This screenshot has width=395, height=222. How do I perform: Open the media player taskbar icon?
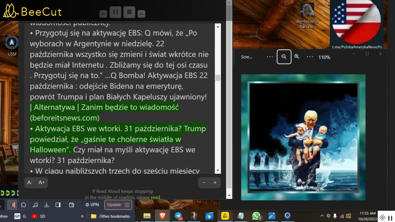209,216
